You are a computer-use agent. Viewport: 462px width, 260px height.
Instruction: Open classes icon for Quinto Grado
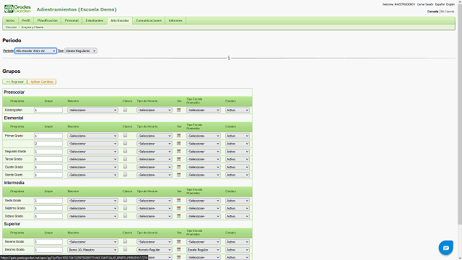click(x=125, y=175)
